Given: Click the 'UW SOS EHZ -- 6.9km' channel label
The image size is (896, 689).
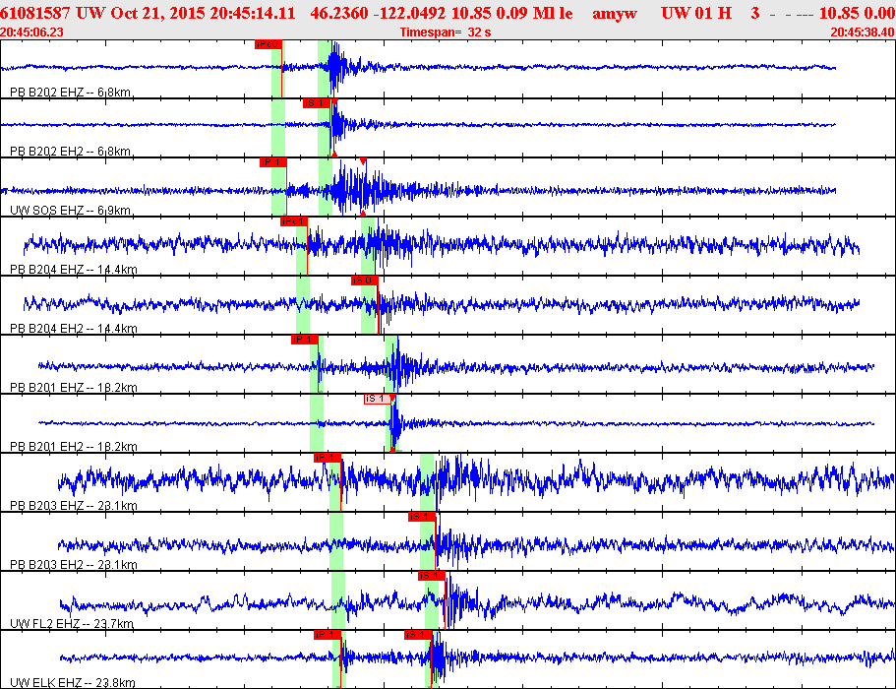Looking at the screenshot, I should [70, 211].
